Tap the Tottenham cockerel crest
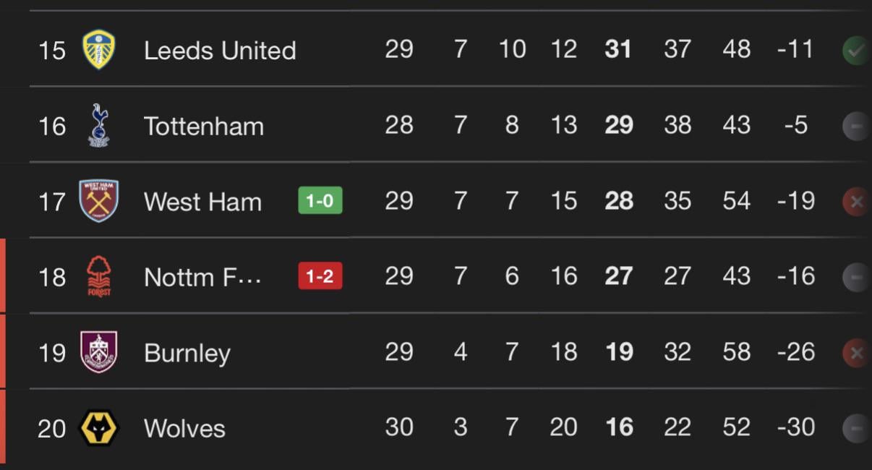This screenshot has width=872, height=470. pyautogui.click(x=99, y=126)
